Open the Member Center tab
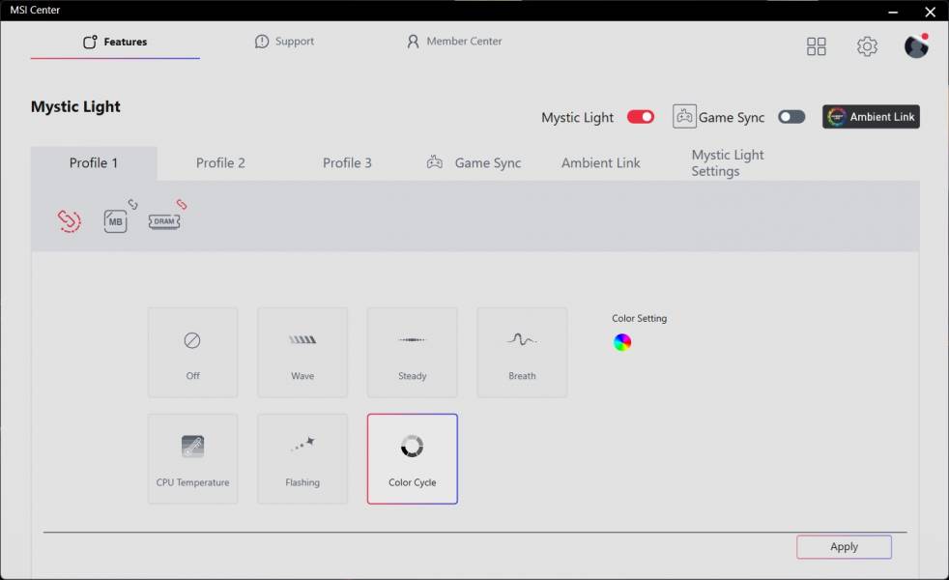949x580 pixels. pos(454,42)
